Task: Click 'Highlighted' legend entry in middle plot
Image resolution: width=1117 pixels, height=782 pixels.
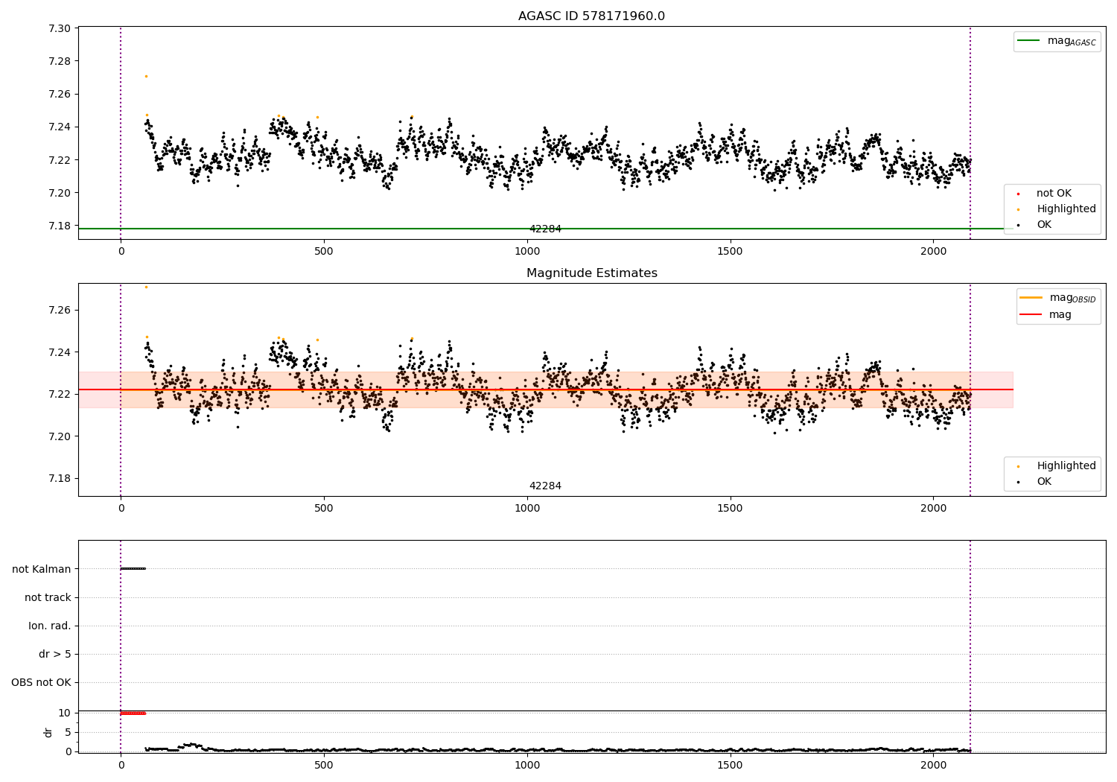Action: click(x=1056, y=466)
